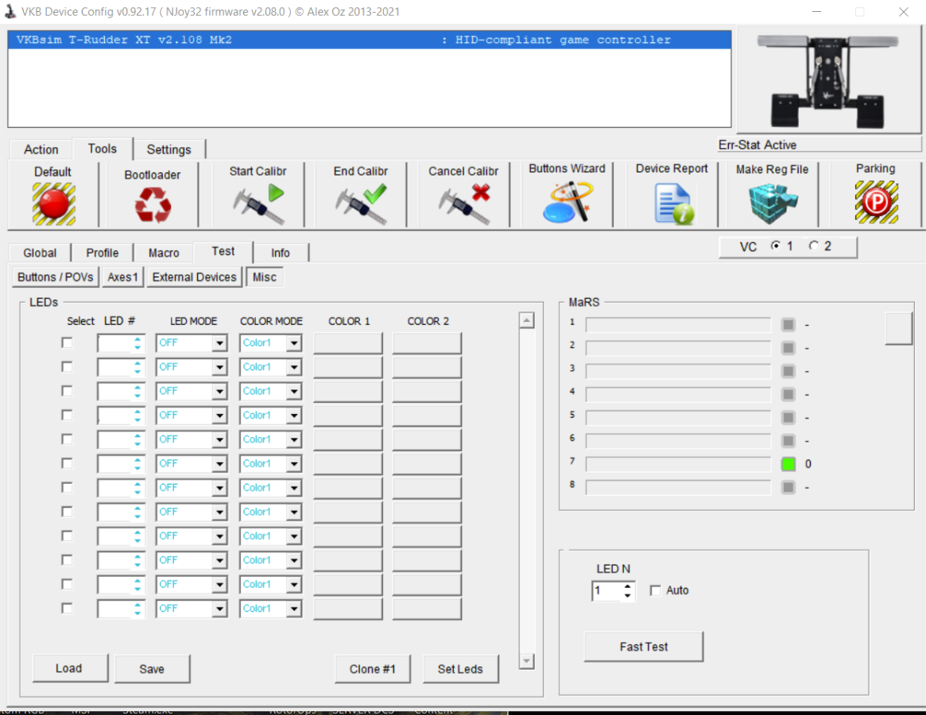This screenshot has width=926, height=715.
Task: Open the Profile tab
Action: coord(103,253)
